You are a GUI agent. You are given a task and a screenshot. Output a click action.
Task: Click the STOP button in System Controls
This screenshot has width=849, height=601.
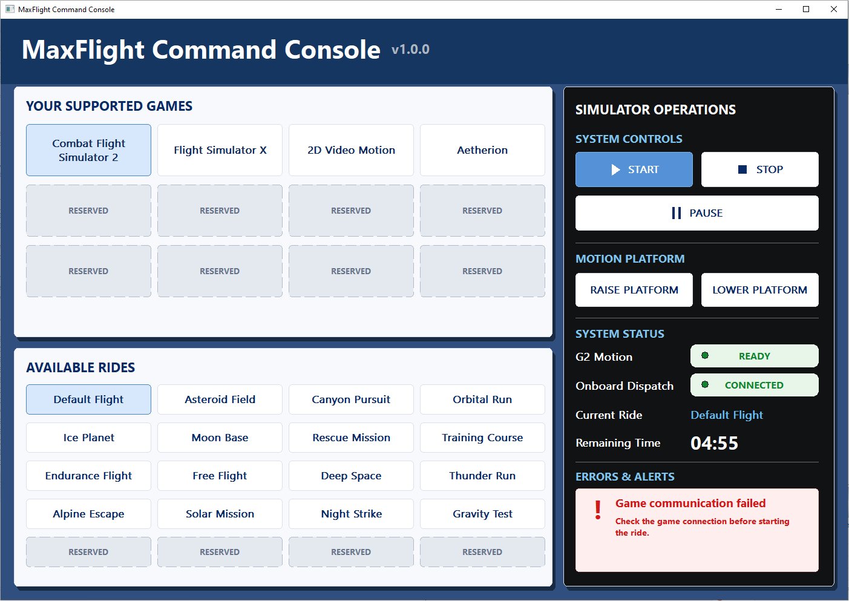759,169
